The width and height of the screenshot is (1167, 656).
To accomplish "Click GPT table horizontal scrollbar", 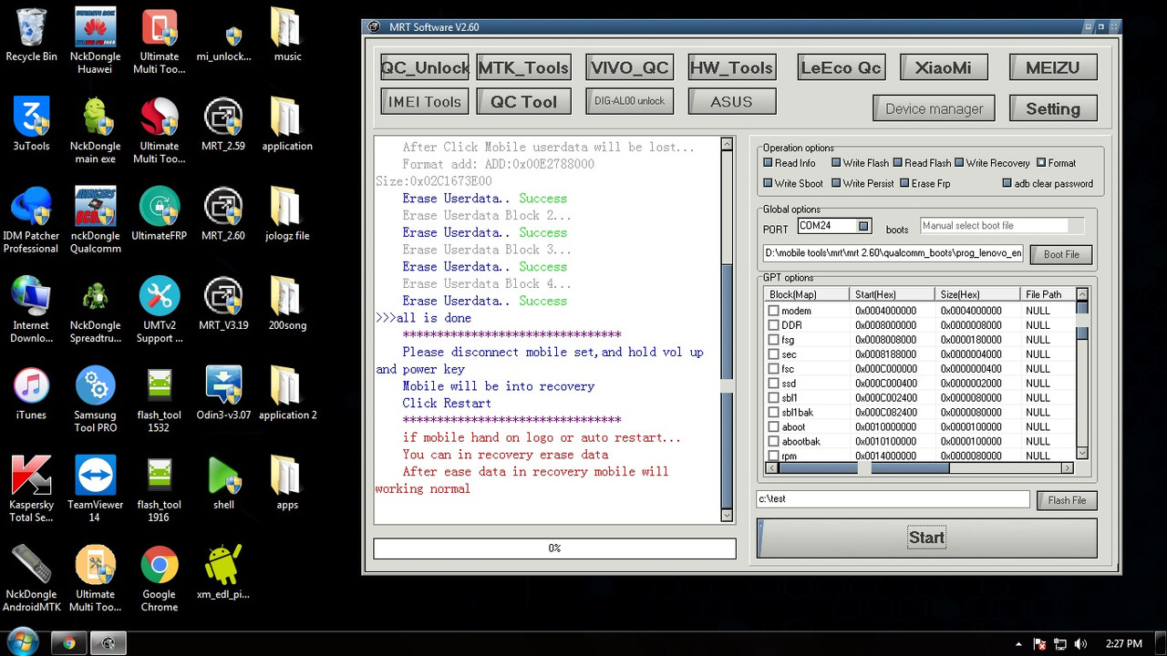I will (920, 467).
